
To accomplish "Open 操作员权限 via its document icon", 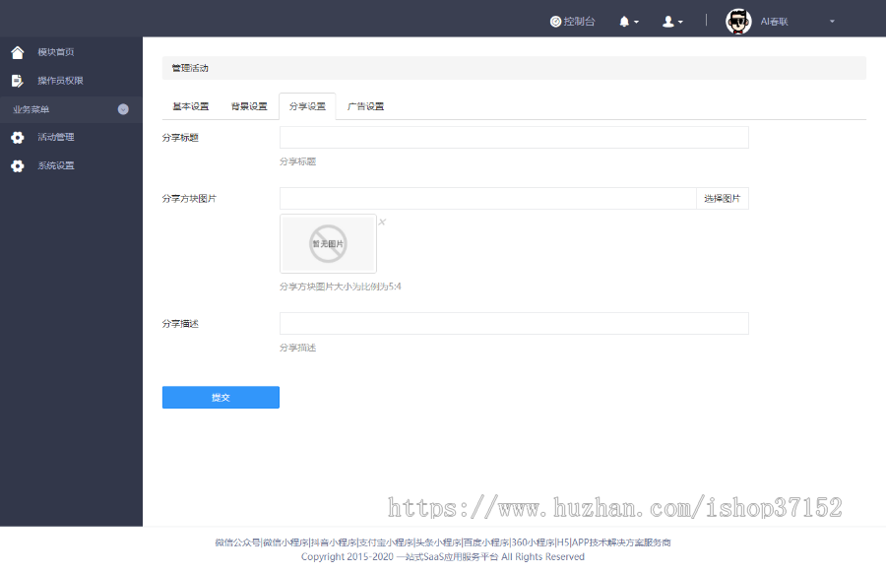I will (x=16, y=81).
